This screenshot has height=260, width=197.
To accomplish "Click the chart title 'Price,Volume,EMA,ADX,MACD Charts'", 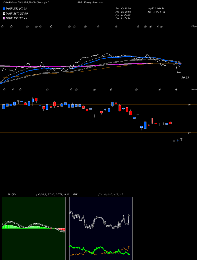I will tap(23, 2).
